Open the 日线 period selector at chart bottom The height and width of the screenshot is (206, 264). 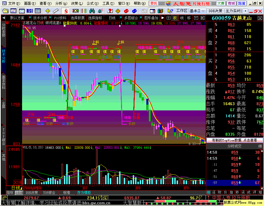pyautogui.click(x=17, y=188)
